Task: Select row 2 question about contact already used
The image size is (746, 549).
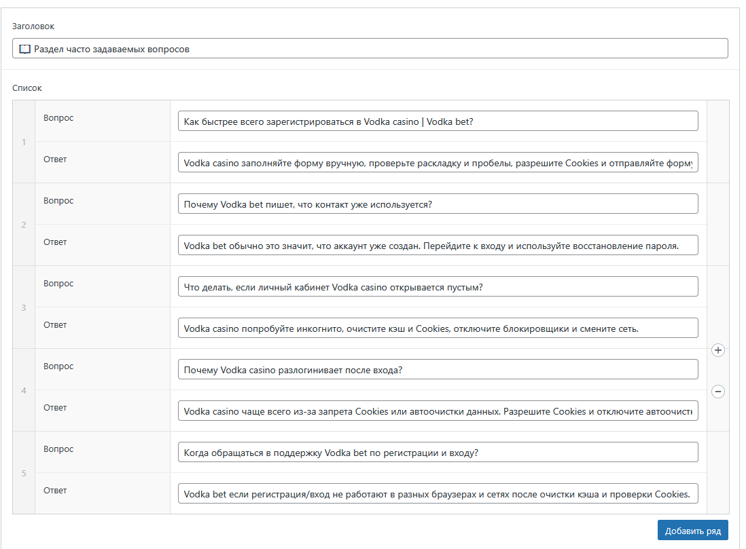Action: click(x=438, y=204)
